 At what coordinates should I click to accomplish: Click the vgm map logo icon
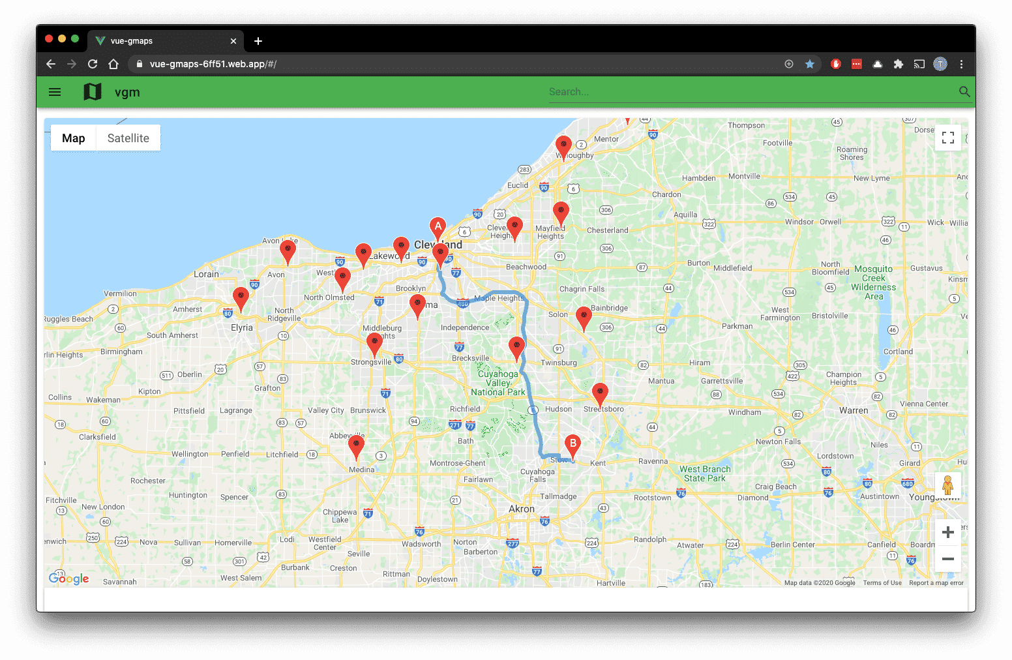tap(93, 91)
